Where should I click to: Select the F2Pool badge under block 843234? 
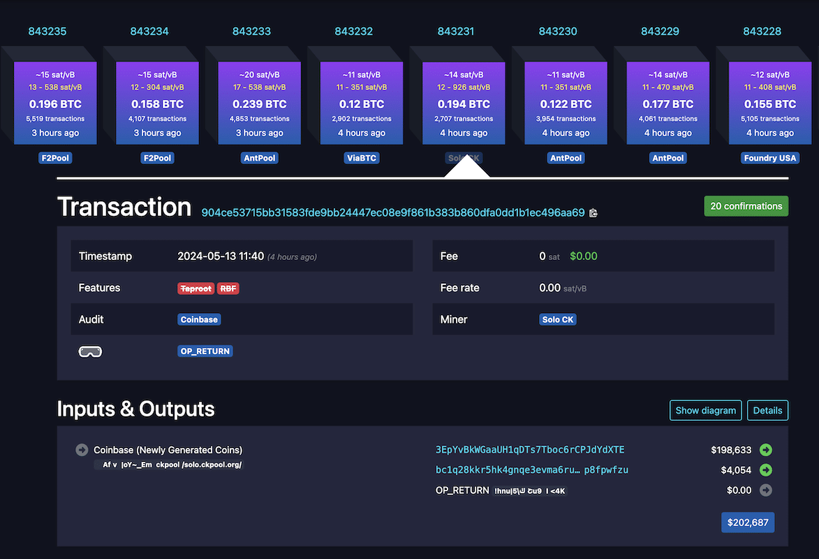(157, 158)
